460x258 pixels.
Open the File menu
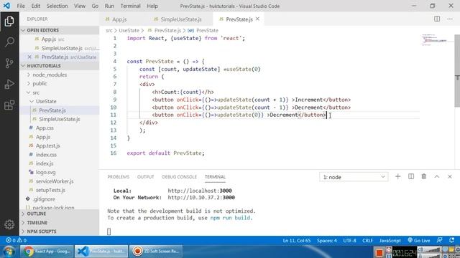coord(21,6)
